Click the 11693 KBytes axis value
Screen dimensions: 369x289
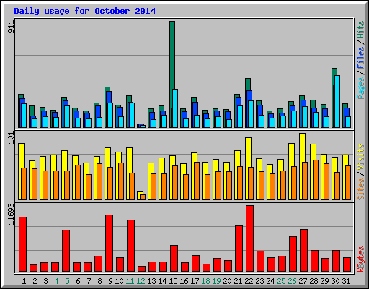[x=11, y=215]
